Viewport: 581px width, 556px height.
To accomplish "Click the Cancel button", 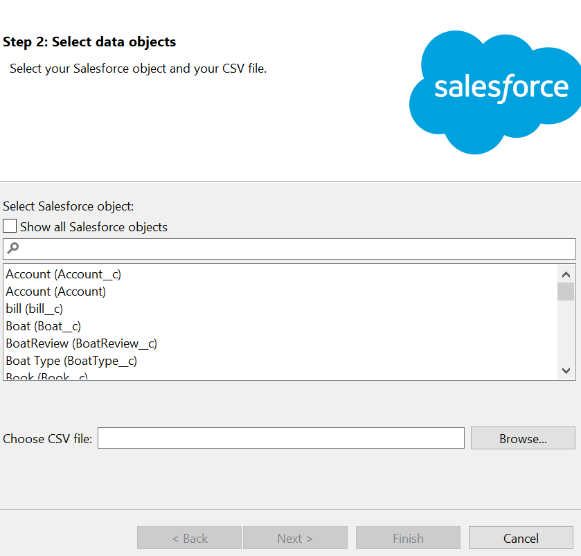I will [521, 538].
